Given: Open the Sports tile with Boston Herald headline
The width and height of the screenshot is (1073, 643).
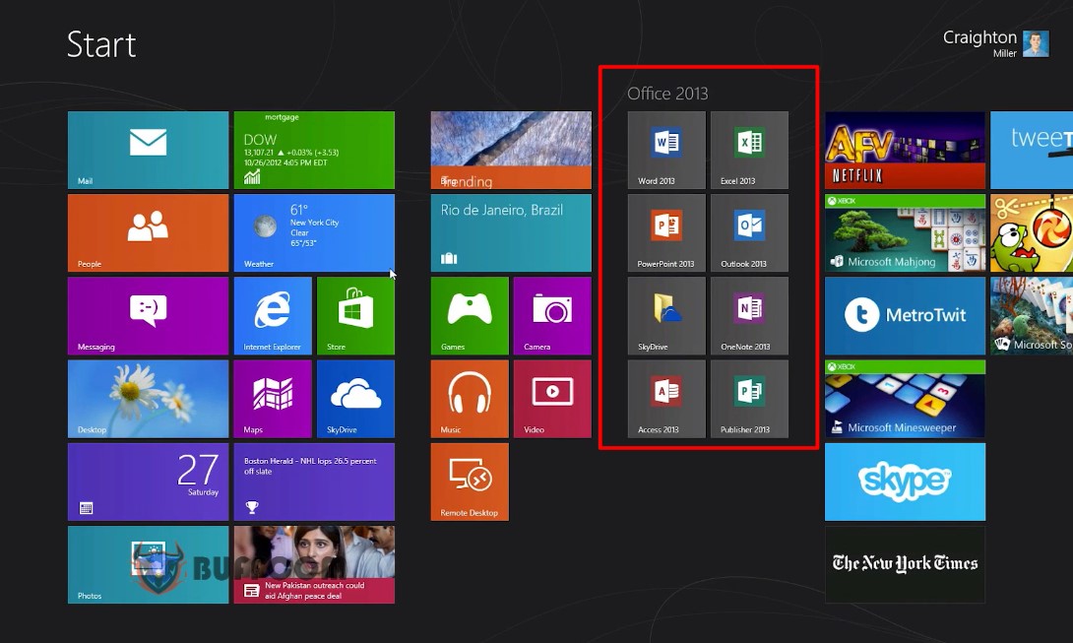Looking at the screenshot, I should (x=314, y=482).
